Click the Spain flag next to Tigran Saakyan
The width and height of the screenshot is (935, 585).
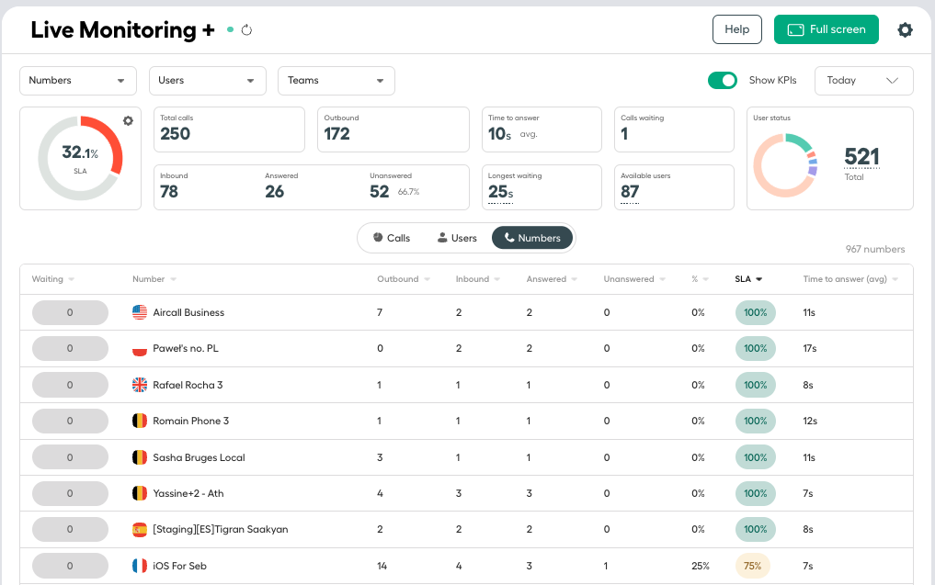tap(140, 529)
